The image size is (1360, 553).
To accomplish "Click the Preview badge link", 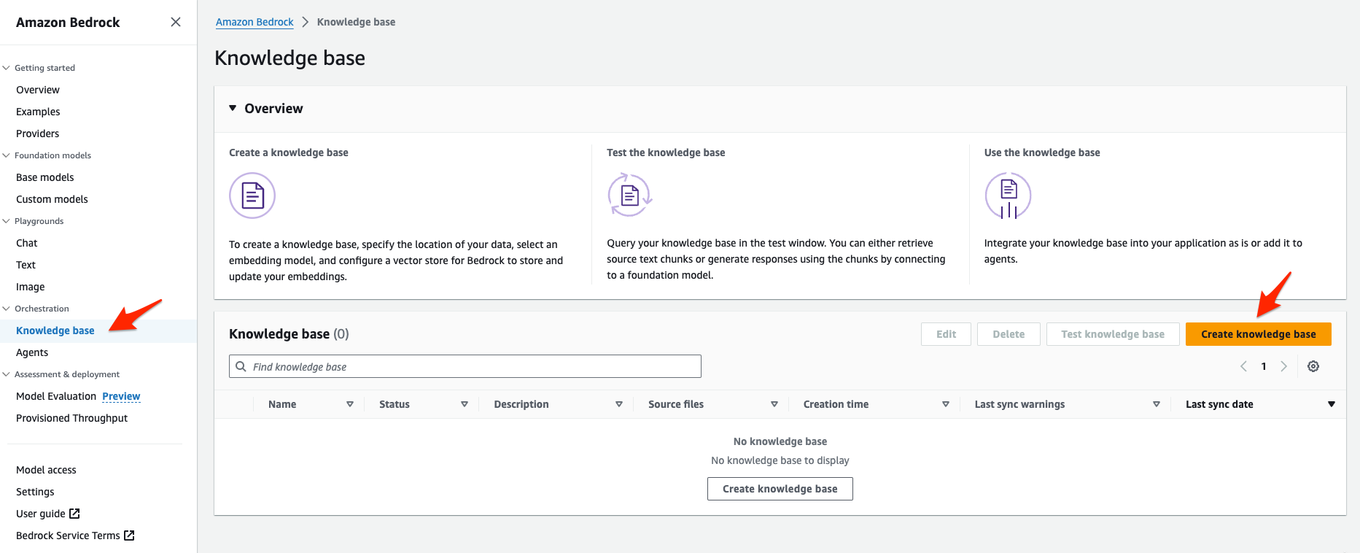I will pos(121,396).
